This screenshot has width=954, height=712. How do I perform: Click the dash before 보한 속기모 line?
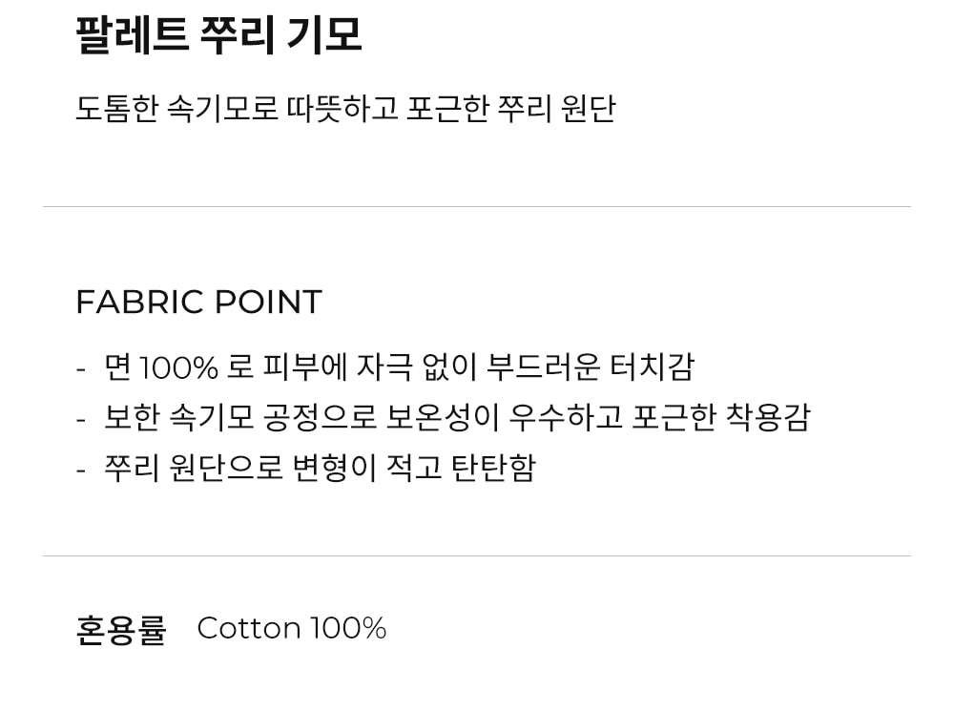pyautogui.click(x=81, y=419)
